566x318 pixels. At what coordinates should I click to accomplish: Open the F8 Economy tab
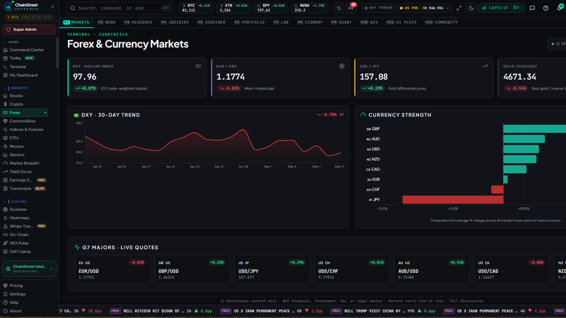(x=310, y=22)
